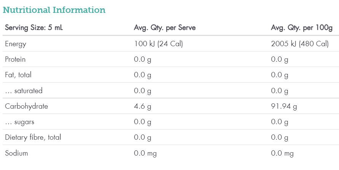This screenshot has height=170, width=339.
Task: Select the Protein row label
Action: click(15, 59)
